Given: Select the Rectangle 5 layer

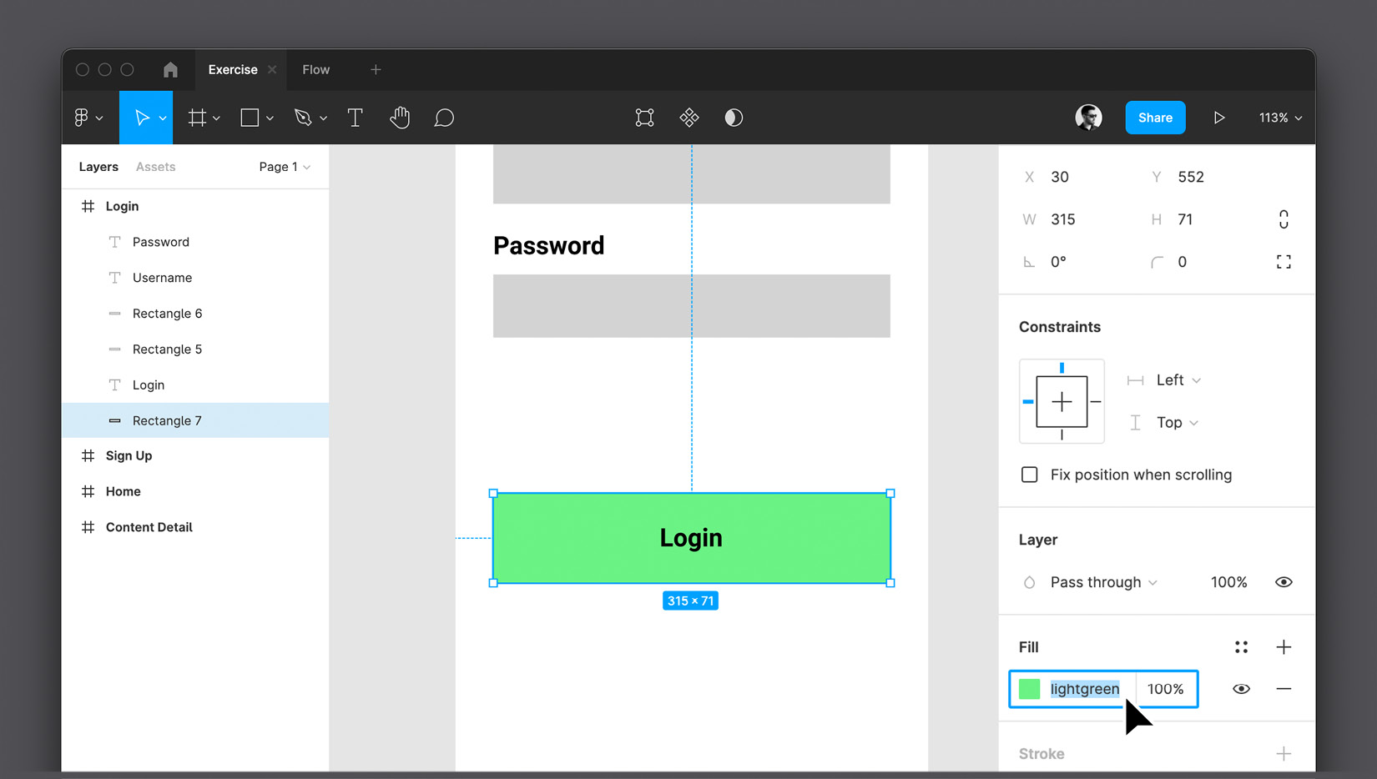Looking at the screenshot, I should [167, 349].
